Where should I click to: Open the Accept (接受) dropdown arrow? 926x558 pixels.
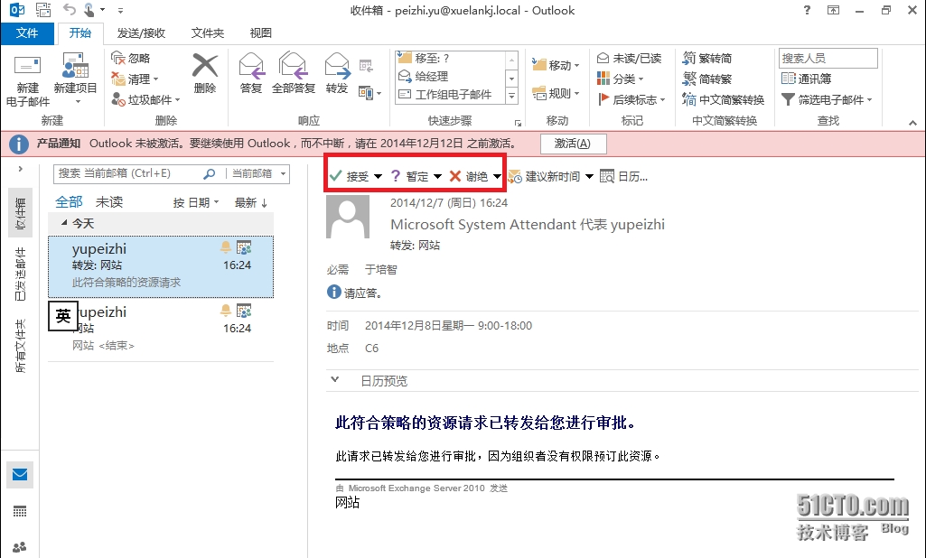tap(378, 176)
